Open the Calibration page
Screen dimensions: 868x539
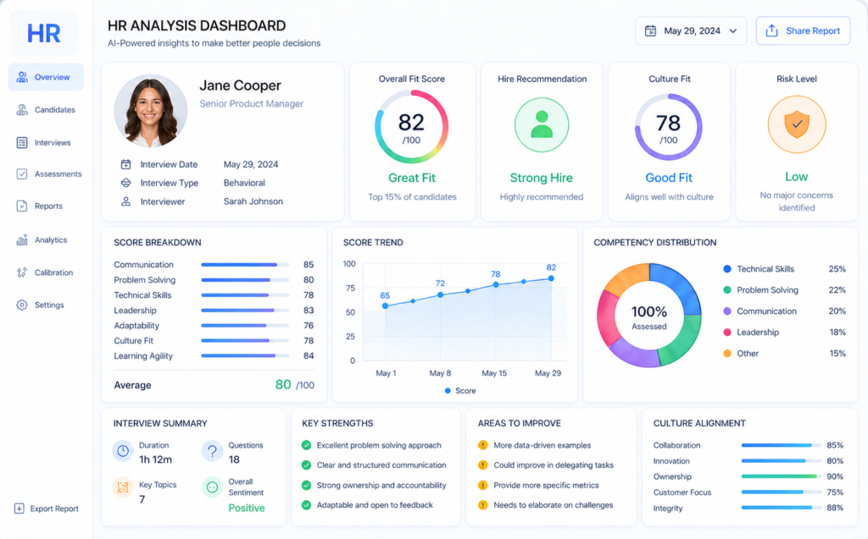click(46, 272)
